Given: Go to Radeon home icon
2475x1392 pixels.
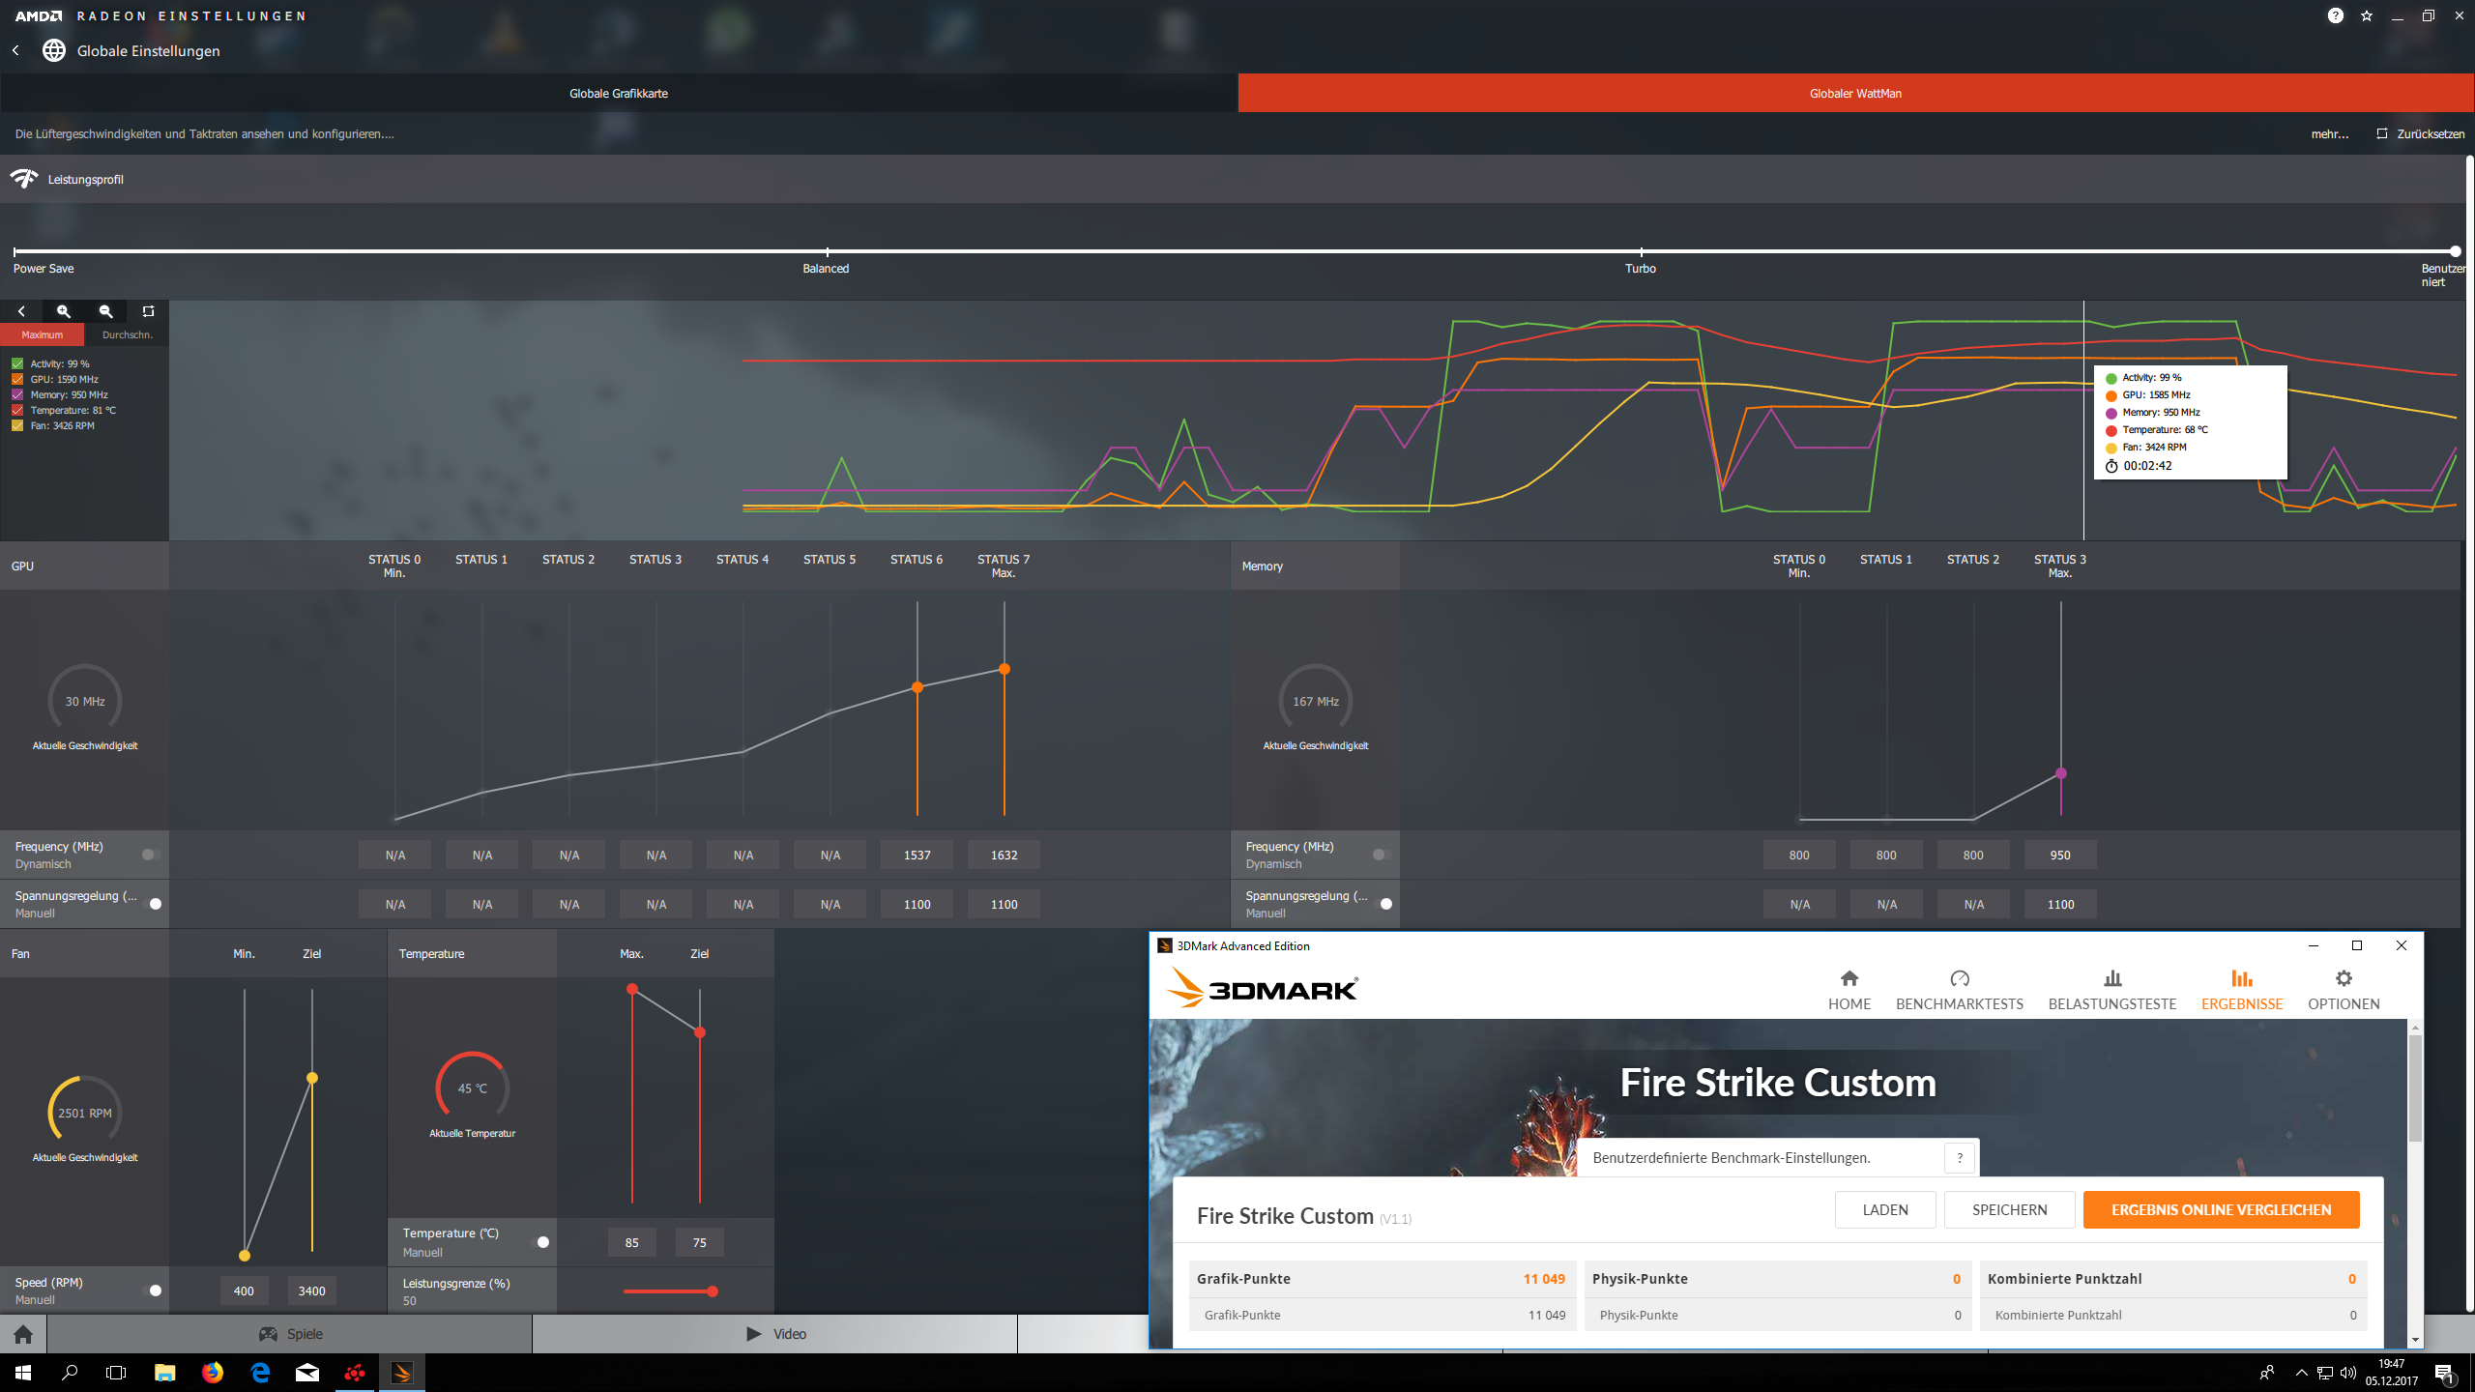Looking at the screenshot, I should click(x=23, y=1334).
